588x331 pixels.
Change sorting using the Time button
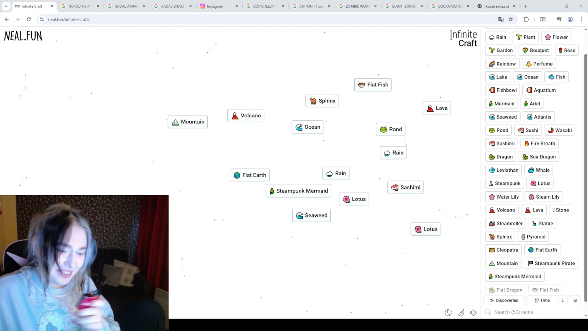[x=542, y=301]
